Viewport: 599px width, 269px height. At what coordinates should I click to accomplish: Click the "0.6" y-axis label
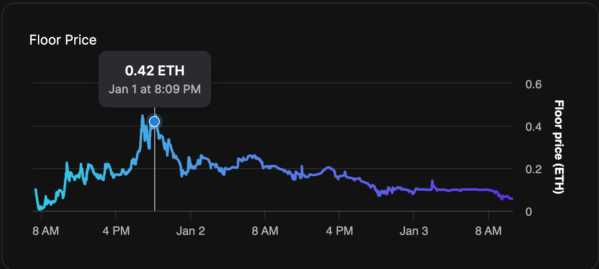tap(534, 85)
